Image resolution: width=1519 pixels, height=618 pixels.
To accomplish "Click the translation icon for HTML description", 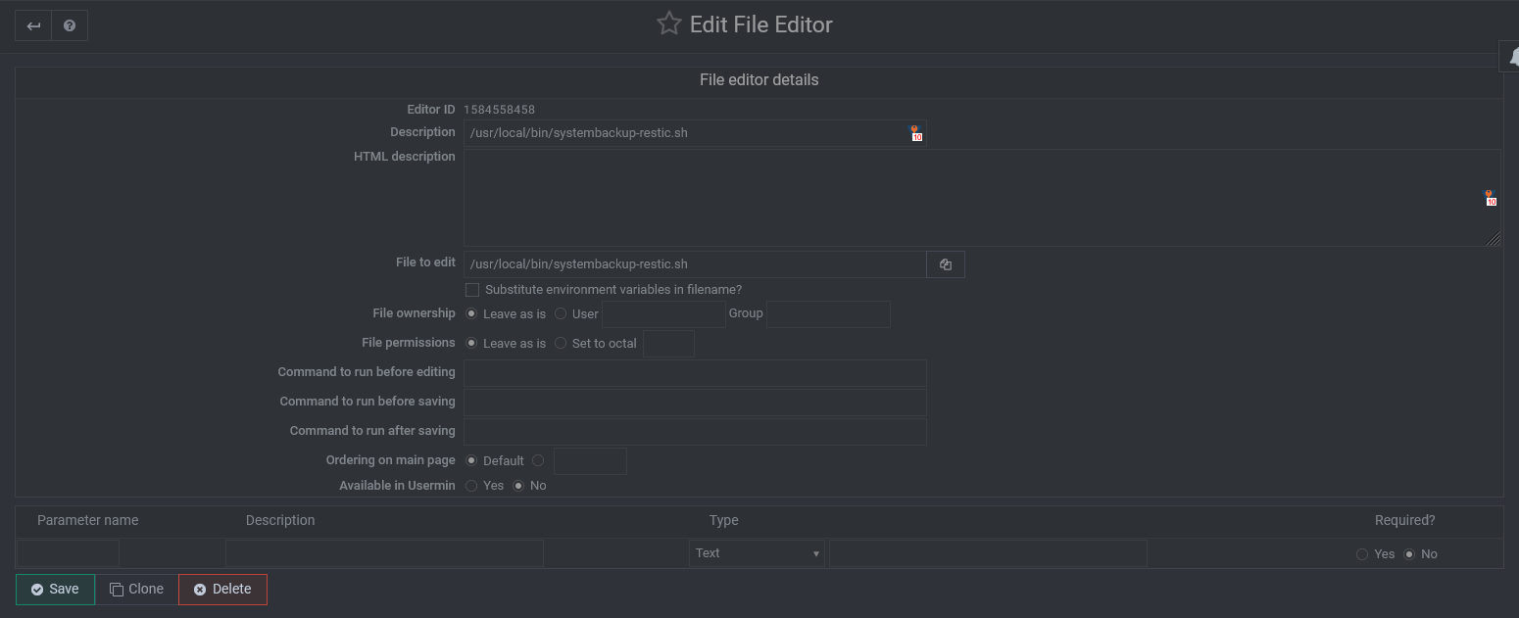I will point(1491,198).
